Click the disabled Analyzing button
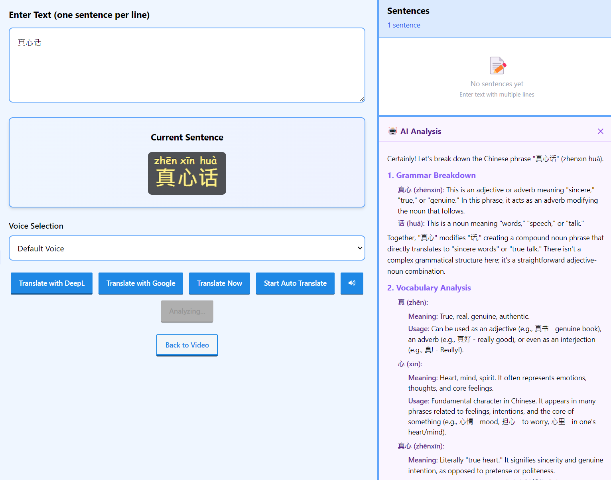 pos(187,311)
